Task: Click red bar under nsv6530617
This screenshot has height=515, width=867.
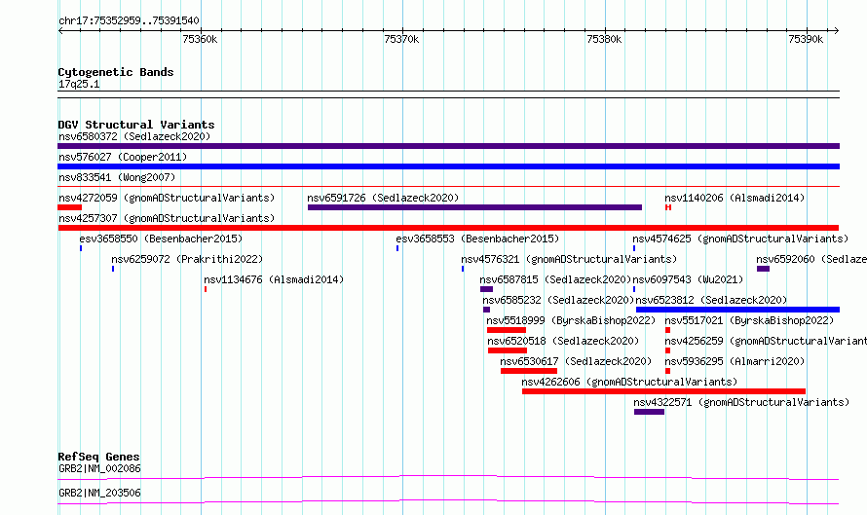Action: point(529,371)
